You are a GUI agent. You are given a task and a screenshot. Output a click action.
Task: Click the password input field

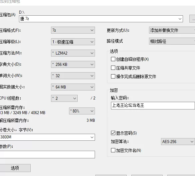(x=153, y=105)
